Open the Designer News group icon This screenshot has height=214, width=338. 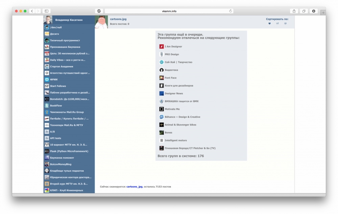coord(162,93)
